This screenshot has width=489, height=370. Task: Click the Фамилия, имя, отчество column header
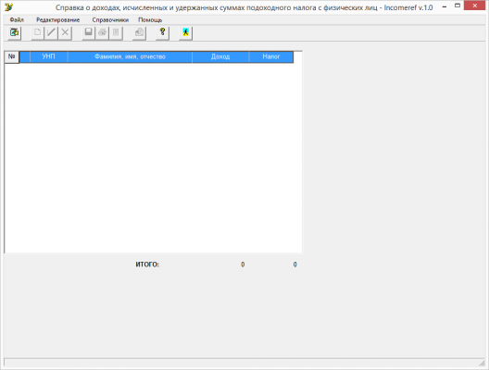click(130, 56)
